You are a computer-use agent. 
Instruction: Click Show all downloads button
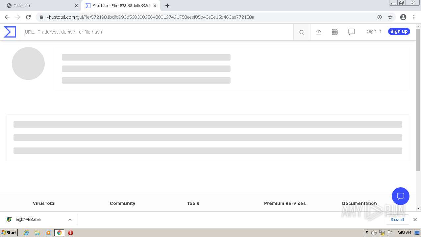click(397, 220)
